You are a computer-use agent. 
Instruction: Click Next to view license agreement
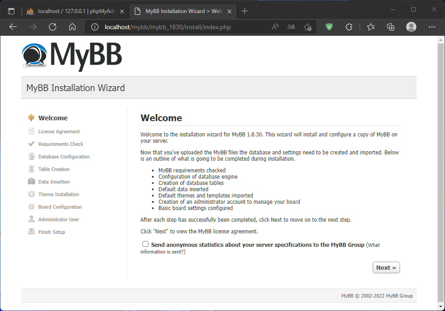coord(386,267)
